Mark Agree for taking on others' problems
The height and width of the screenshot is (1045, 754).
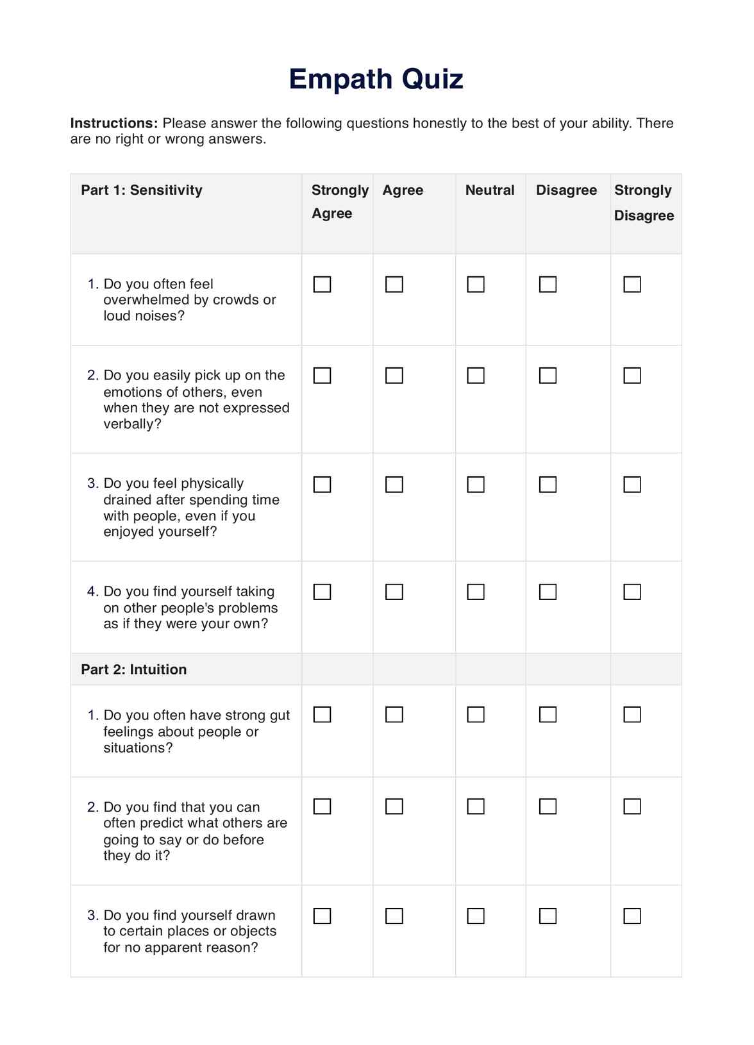pyautogui.click(x=394, y=592)
